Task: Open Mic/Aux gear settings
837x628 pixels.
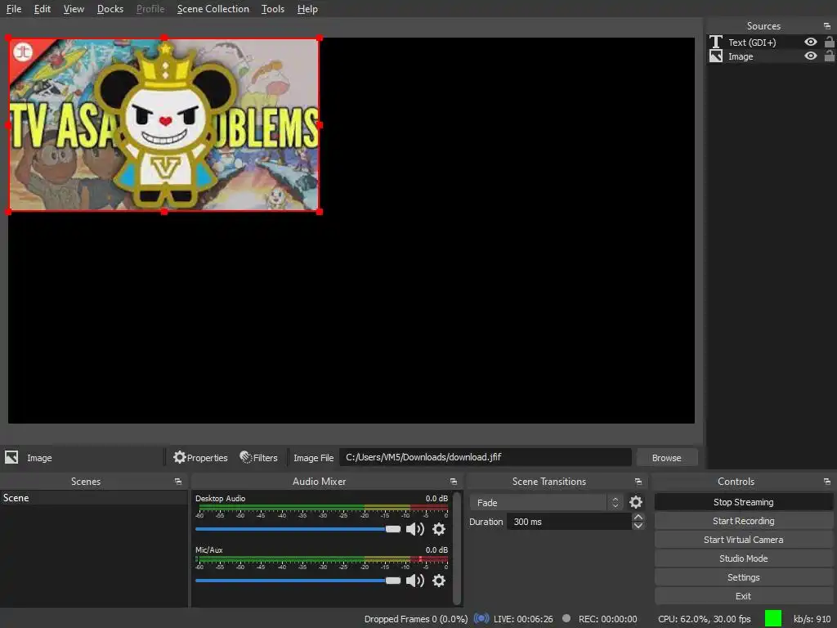Action: coord(439,581)
